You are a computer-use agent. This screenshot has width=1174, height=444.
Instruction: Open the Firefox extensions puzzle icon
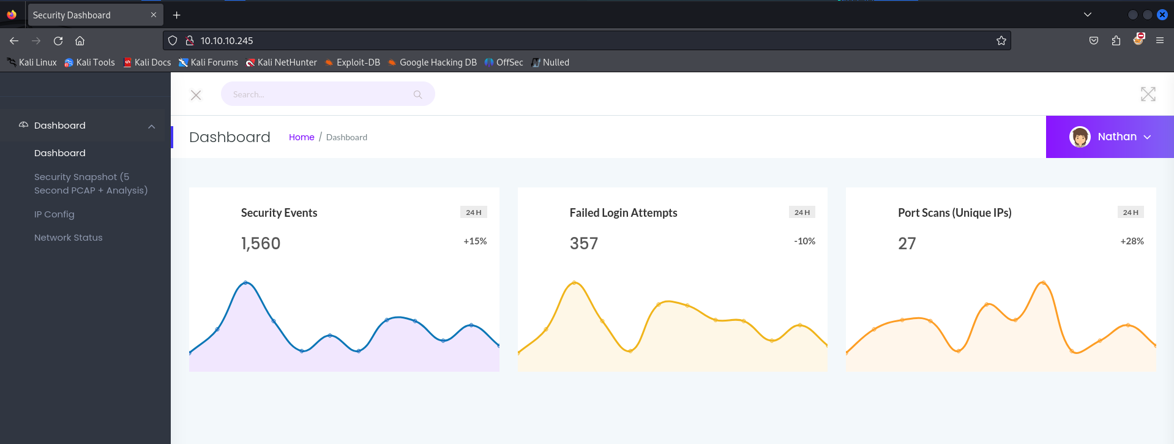(x=1116, y=41)
